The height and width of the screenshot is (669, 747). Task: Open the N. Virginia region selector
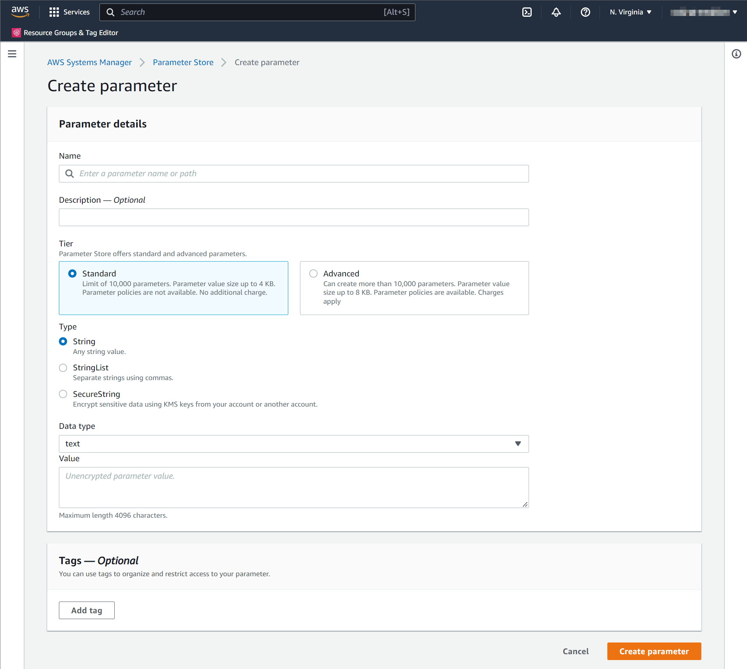tap(630, 12)
